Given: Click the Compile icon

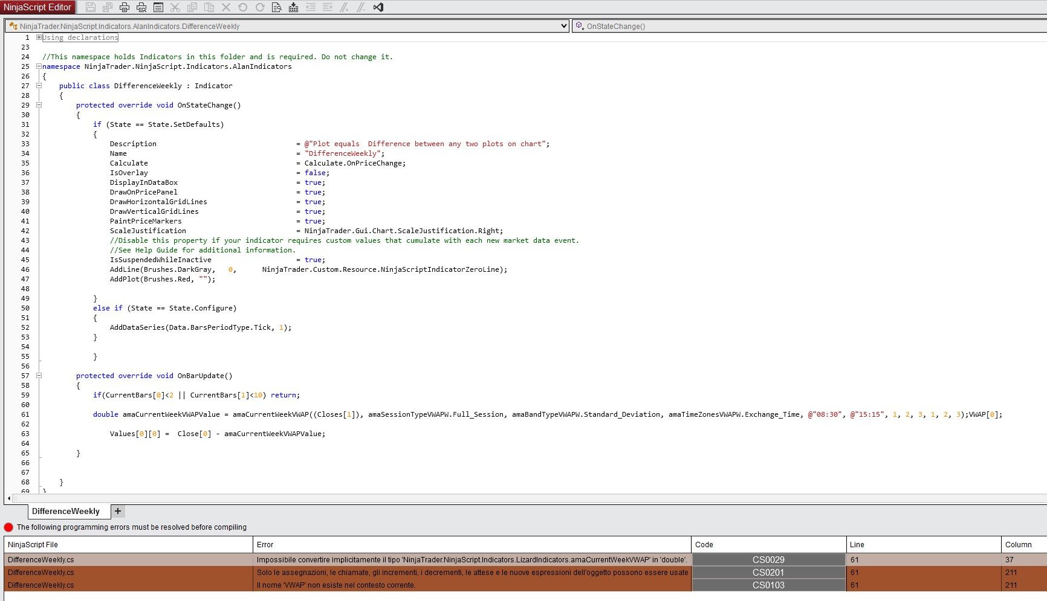Looking at the screenshot, I should (x=294, y=7).
